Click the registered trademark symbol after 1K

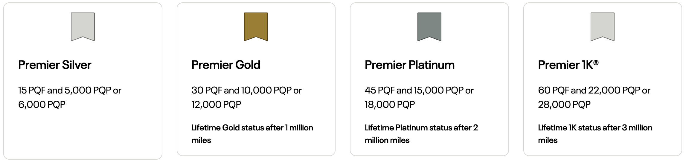pyautogui.click(x=596, y=62)
